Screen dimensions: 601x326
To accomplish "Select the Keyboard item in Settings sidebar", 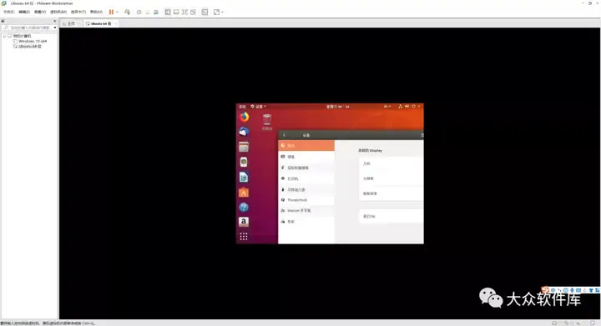I will [x=306, y=157].
